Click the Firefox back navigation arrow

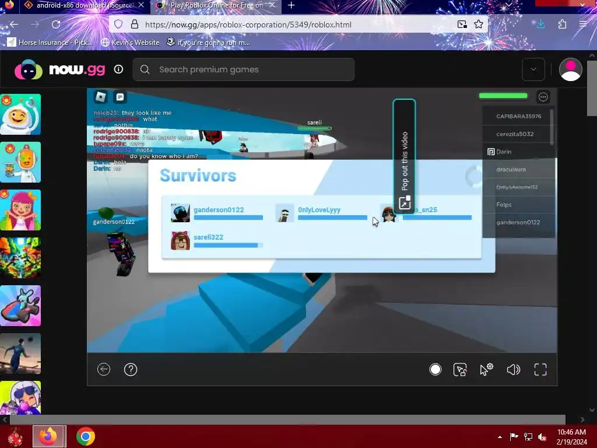(14, 24)
